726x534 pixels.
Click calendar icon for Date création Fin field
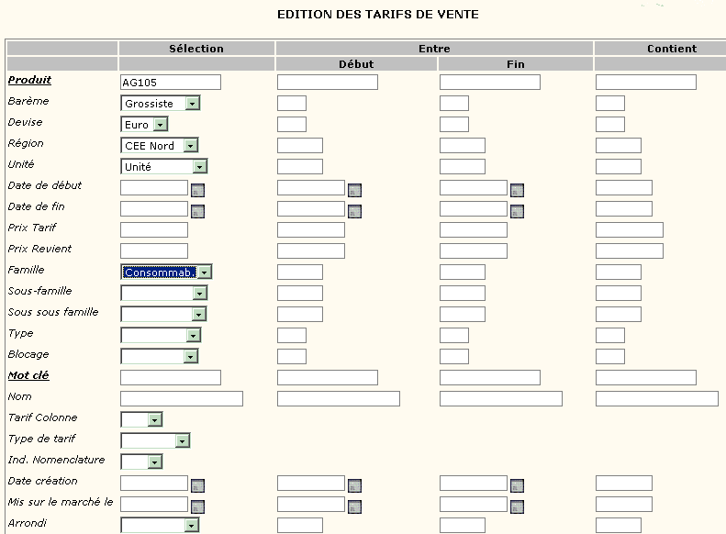(x=517, y=486)
